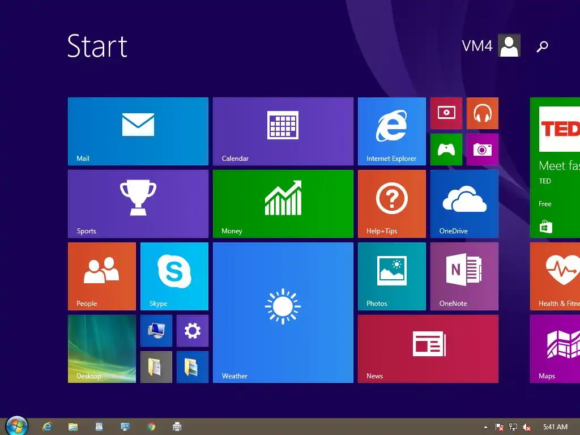Go to the Desktop tile
The image size is (580, 435).
pos(102,349)
